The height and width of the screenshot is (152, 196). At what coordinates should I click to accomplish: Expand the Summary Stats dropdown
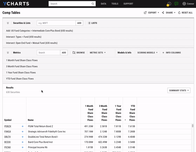click(x=179, y=90)
